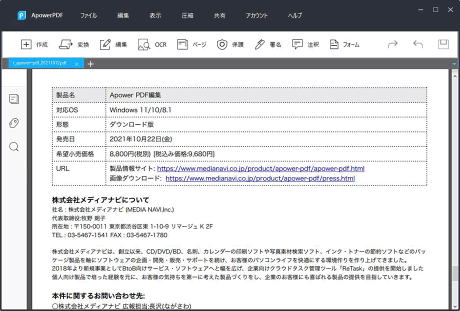Expand the tab list dropdown arrow
The width and height of the screenshot is (460, 311).
point(454,64)
